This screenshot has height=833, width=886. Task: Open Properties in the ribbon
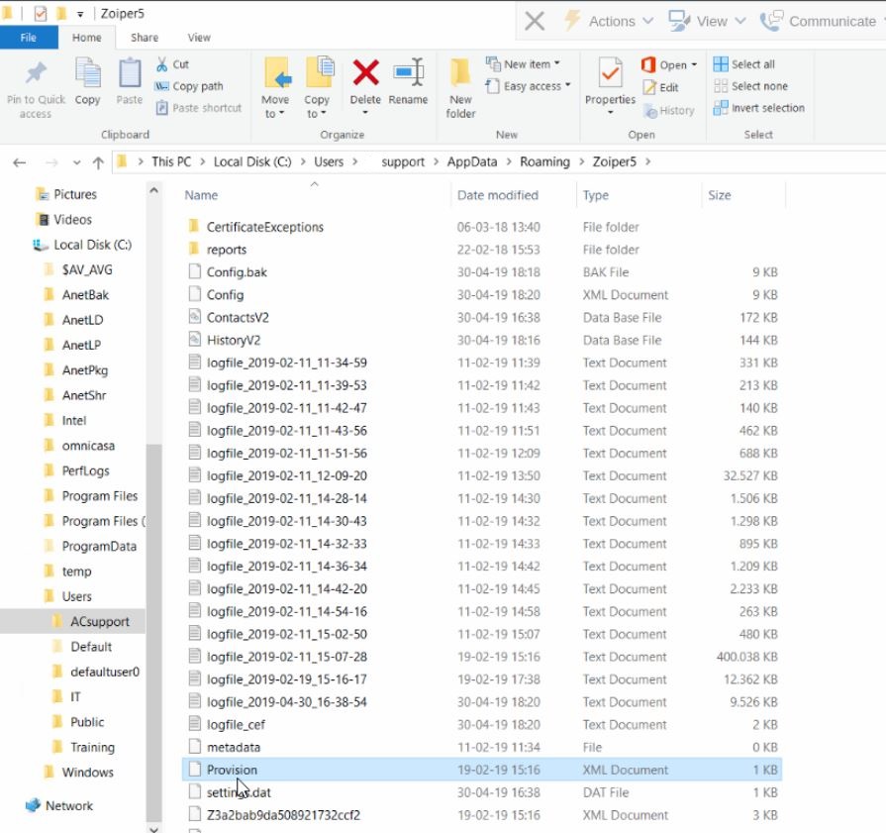click(610, 81)
